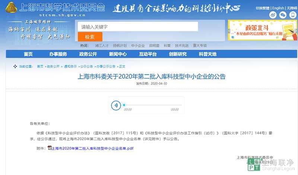
Task: Click 办事公示公告 in the breadcrumb
Action: [106, 66]
